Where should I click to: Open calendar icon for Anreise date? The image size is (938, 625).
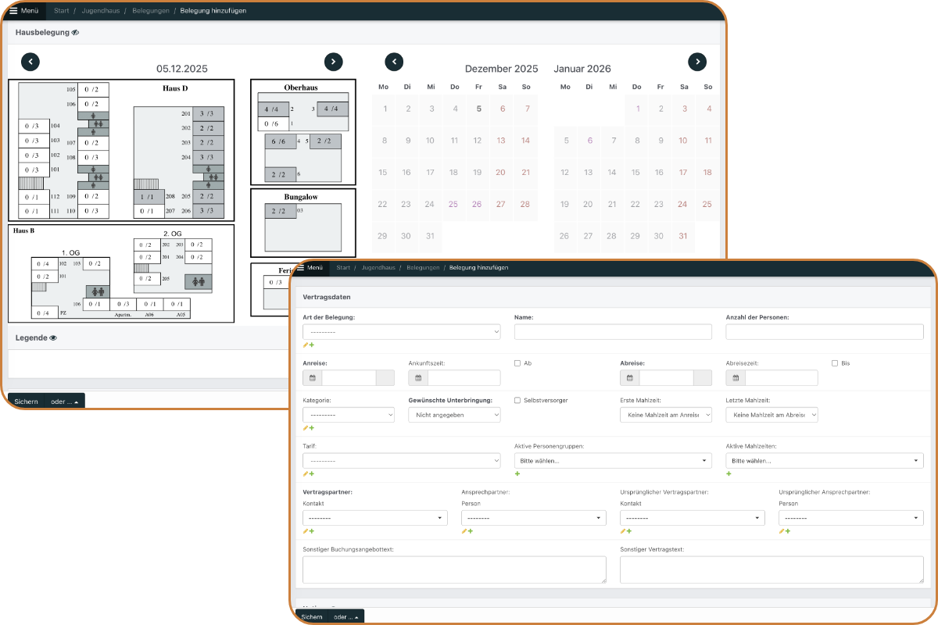(x=312, y=378)
